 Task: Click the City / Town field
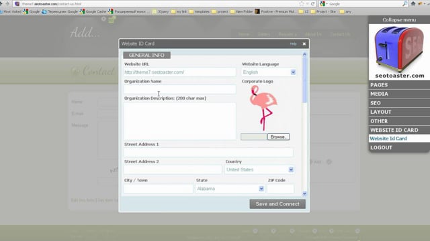pyautogui.click(x=158, y=189)
